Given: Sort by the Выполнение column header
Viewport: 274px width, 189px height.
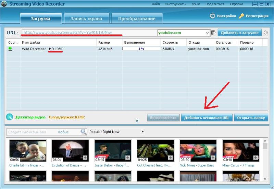Looking at the screenshot, I should click(x=141, y=42).
